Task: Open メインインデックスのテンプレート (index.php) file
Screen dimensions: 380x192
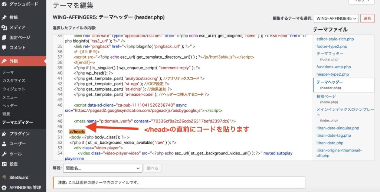Action: coord(345,115)
